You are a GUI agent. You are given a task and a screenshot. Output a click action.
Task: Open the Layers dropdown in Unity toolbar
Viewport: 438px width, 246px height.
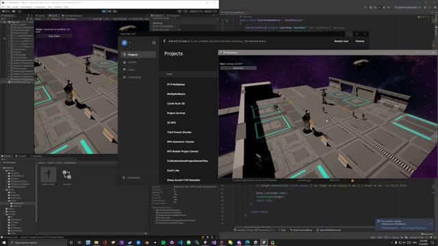click(x=196, y=12)
